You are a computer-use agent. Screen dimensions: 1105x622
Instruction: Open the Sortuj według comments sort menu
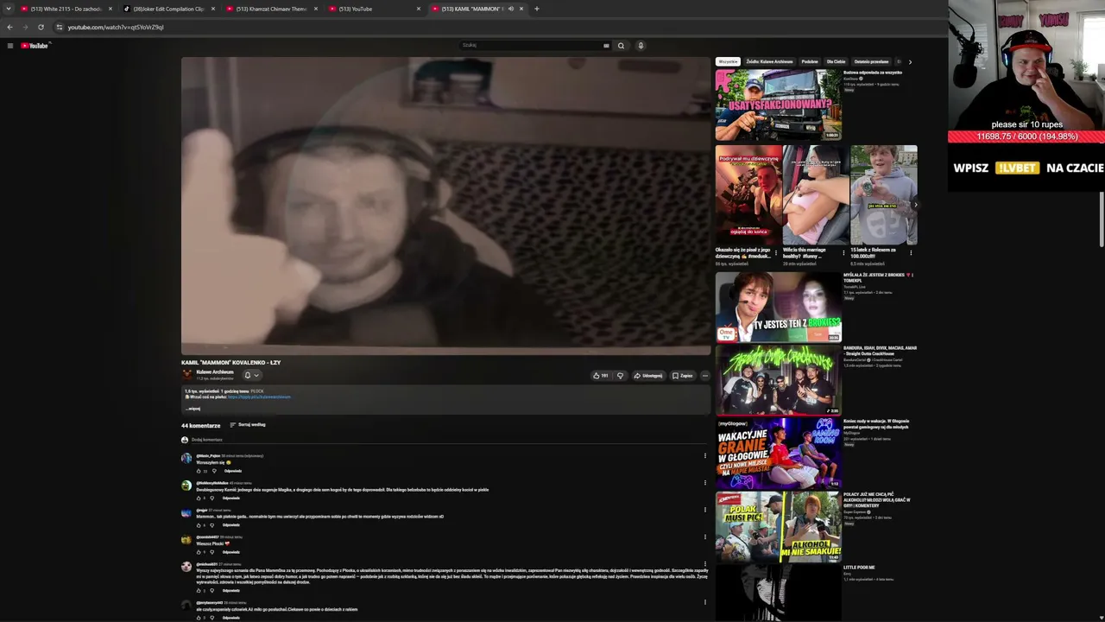[248, 425]
